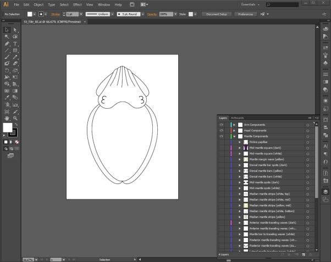Image resolution: width=331 pixels, height=262 pixels.
Task: Toggle visibility of Head Components layer
Action: [x=222, y=130]
